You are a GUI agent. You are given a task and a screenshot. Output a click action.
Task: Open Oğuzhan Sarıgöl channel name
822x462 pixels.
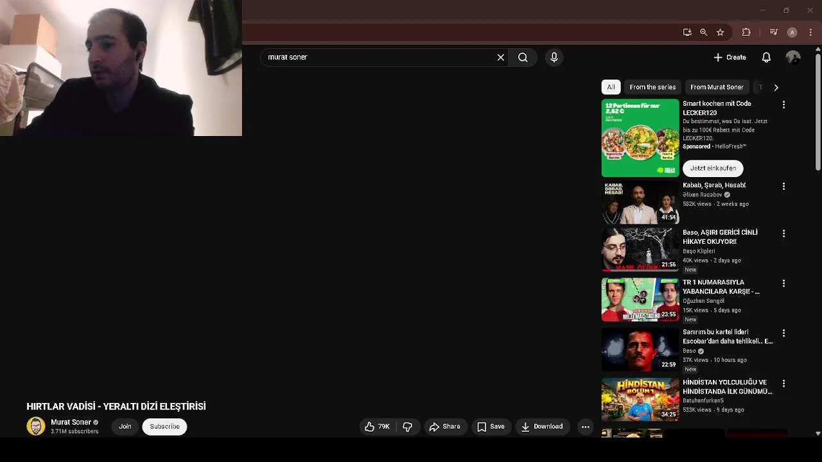[x=703, y=301]
